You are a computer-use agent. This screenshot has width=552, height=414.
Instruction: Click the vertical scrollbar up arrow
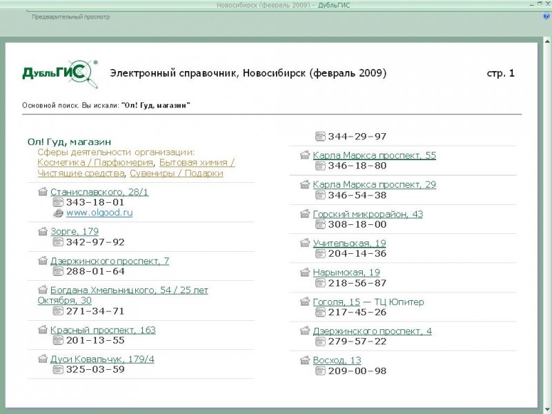point(547,41)
